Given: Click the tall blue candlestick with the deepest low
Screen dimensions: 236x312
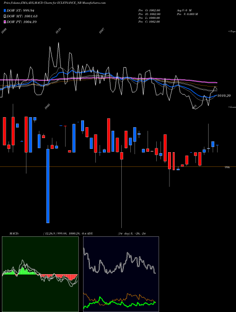Looking at the screenshot, I should (48, 186).
